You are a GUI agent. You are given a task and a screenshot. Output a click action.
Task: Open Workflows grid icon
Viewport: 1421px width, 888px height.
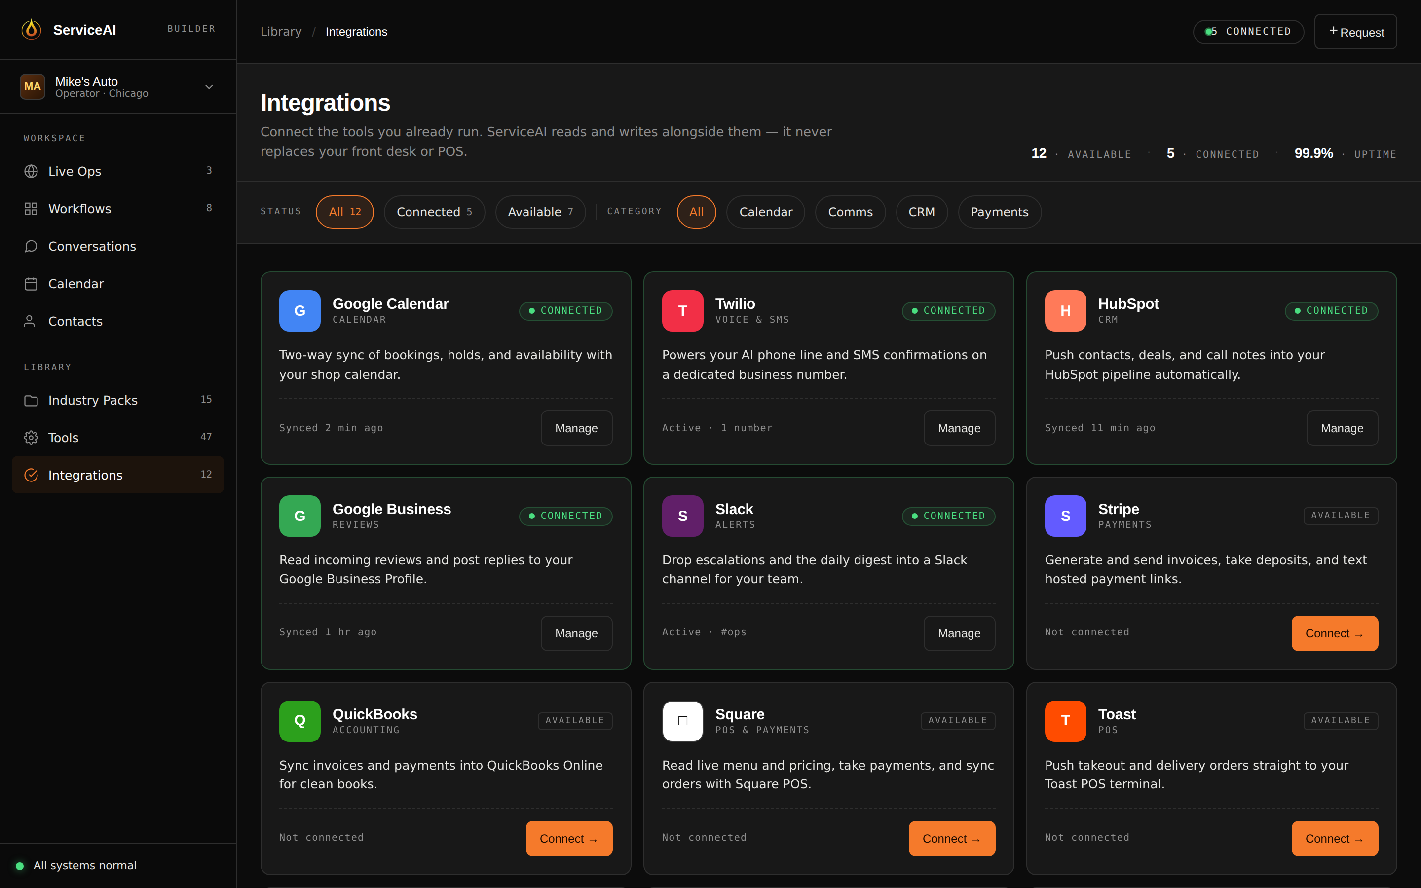[x=31, y=209]
